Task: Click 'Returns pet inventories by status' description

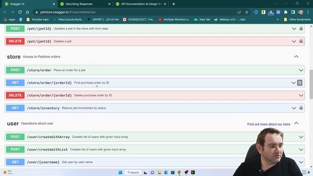Action: pos(84,108)
